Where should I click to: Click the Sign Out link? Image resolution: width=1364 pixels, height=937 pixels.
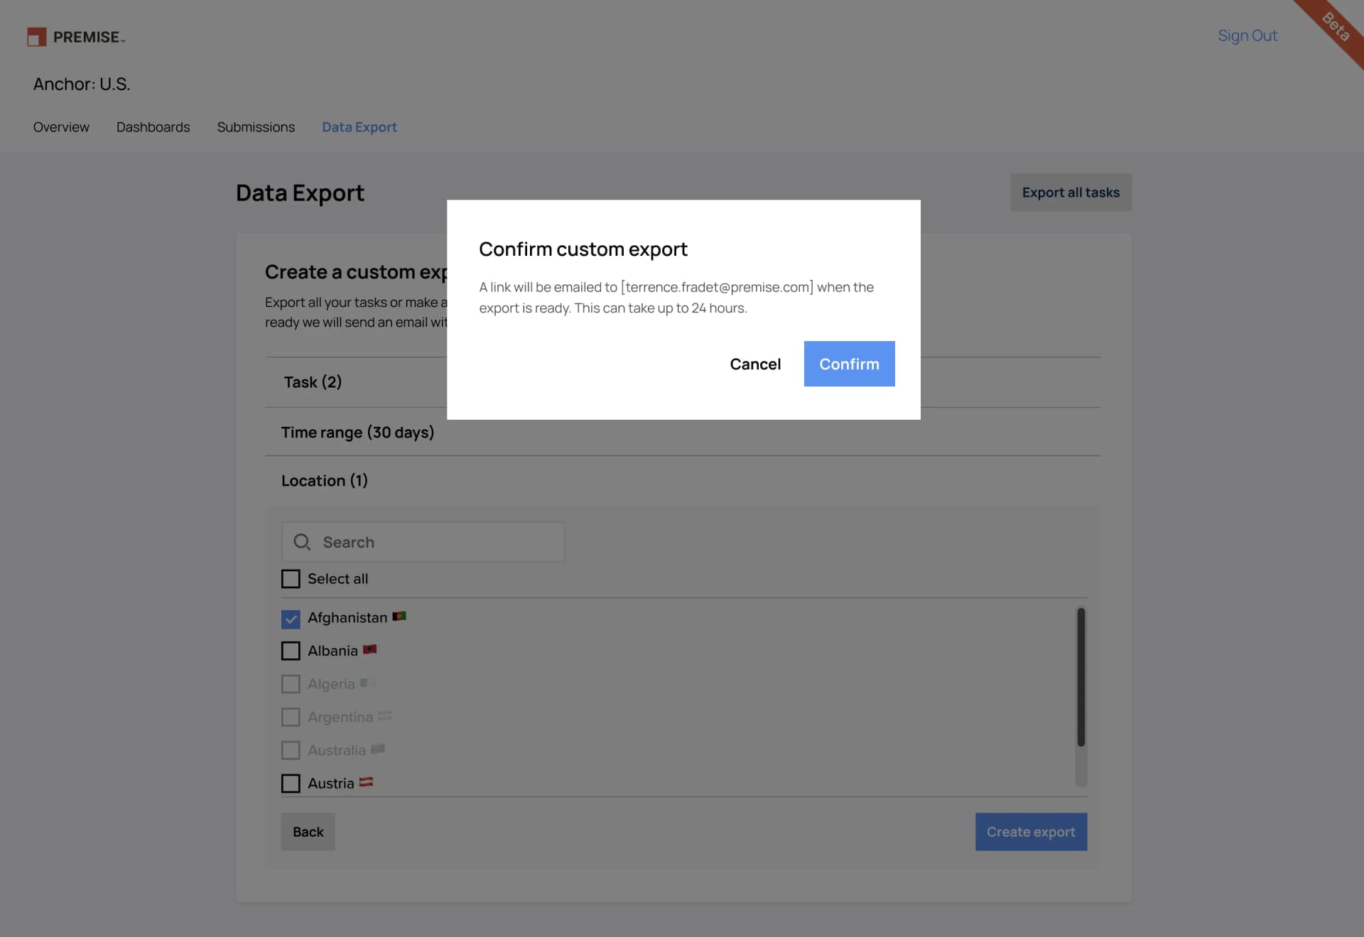pos(1247,36)
